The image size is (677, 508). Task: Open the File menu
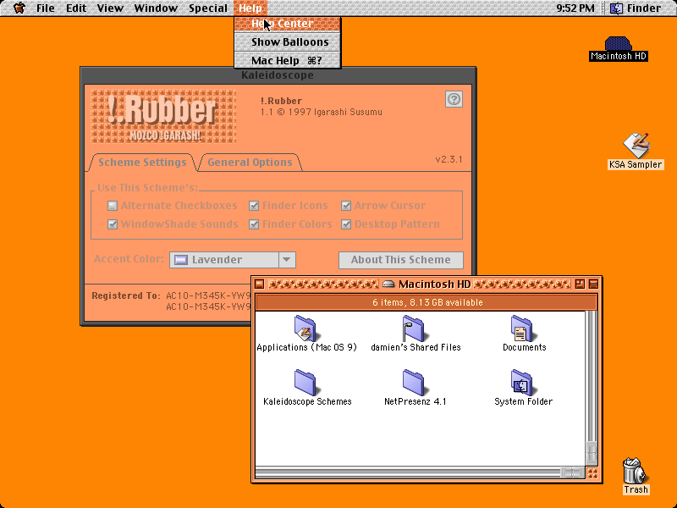46,8
